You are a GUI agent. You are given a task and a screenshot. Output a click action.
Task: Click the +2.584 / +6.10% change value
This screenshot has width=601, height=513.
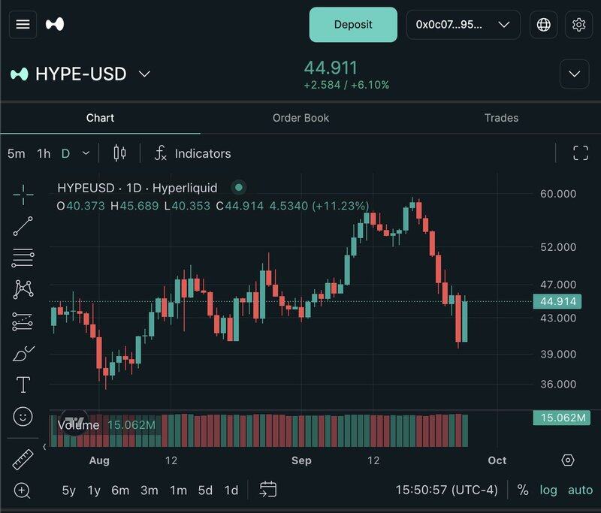pyautogui.click(x=346, y=85)
